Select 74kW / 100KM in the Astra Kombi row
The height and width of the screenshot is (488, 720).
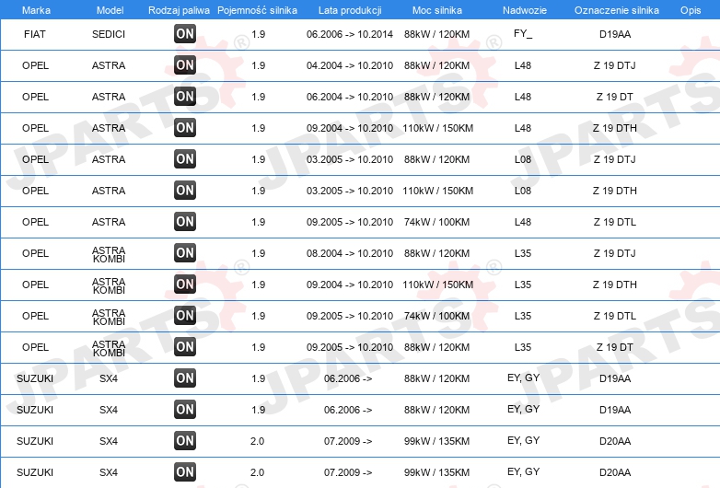tap(436, 316)
